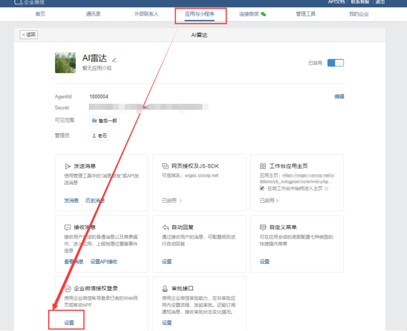Click the 自定义菜单 list icon
This screenshot has width=407, height=331.
[263, 227]
